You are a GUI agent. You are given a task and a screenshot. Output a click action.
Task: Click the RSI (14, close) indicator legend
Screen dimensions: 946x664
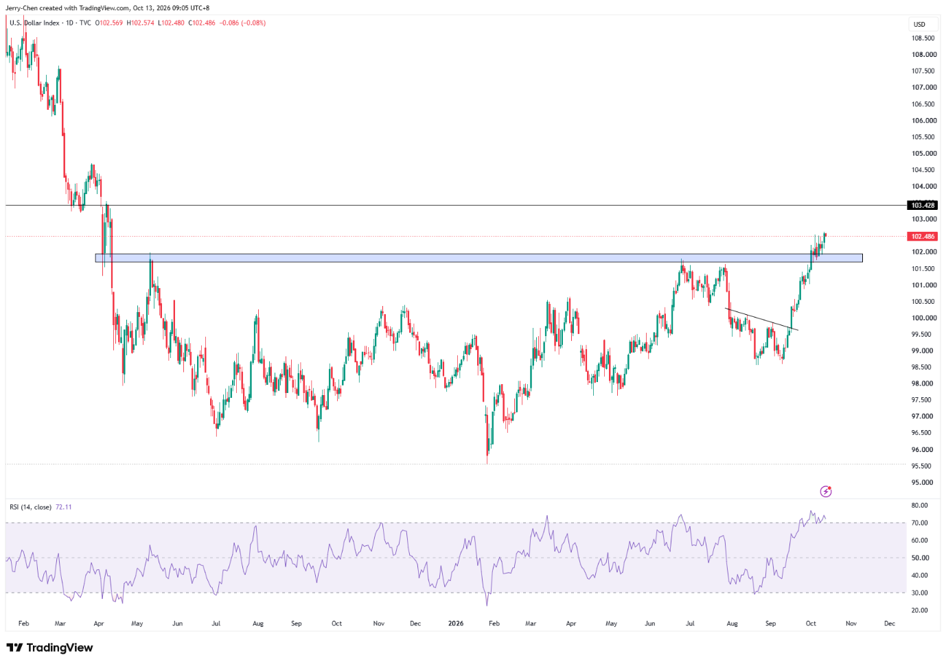31,507
